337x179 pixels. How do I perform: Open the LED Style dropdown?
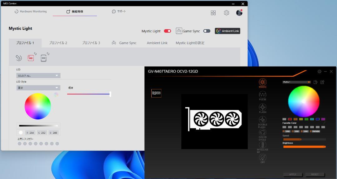[x=38, y=88]
